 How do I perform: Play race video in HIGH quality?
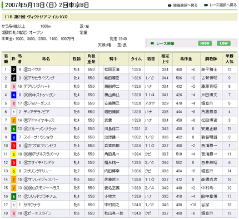click(205, 43)
